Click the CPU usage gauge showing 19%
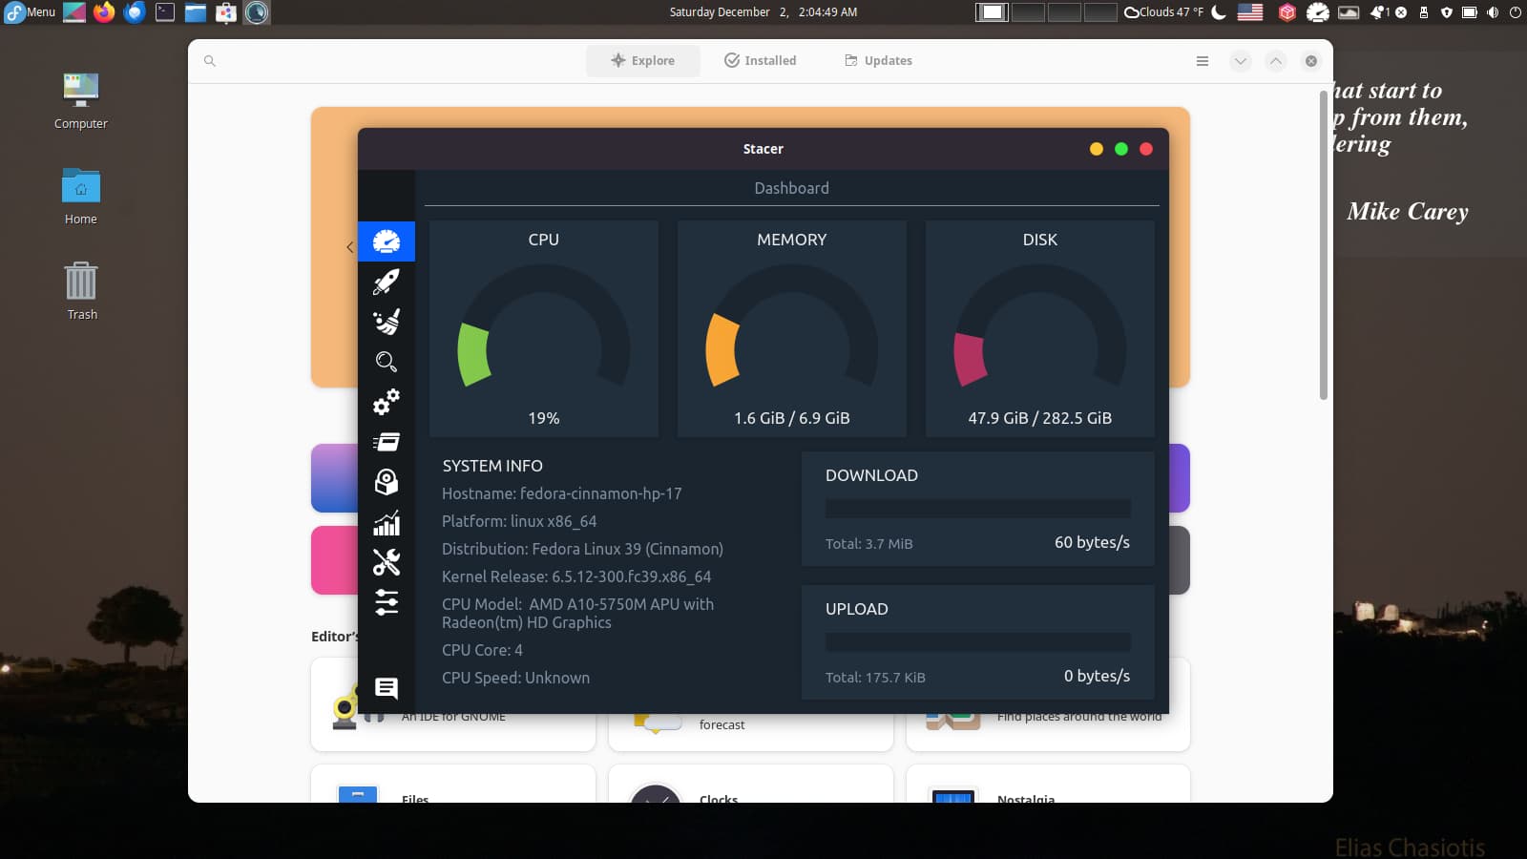1527x859 pixels. tap(544, 329)
